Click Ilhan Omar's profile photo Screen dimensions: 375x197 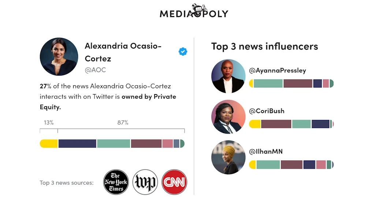228,157
